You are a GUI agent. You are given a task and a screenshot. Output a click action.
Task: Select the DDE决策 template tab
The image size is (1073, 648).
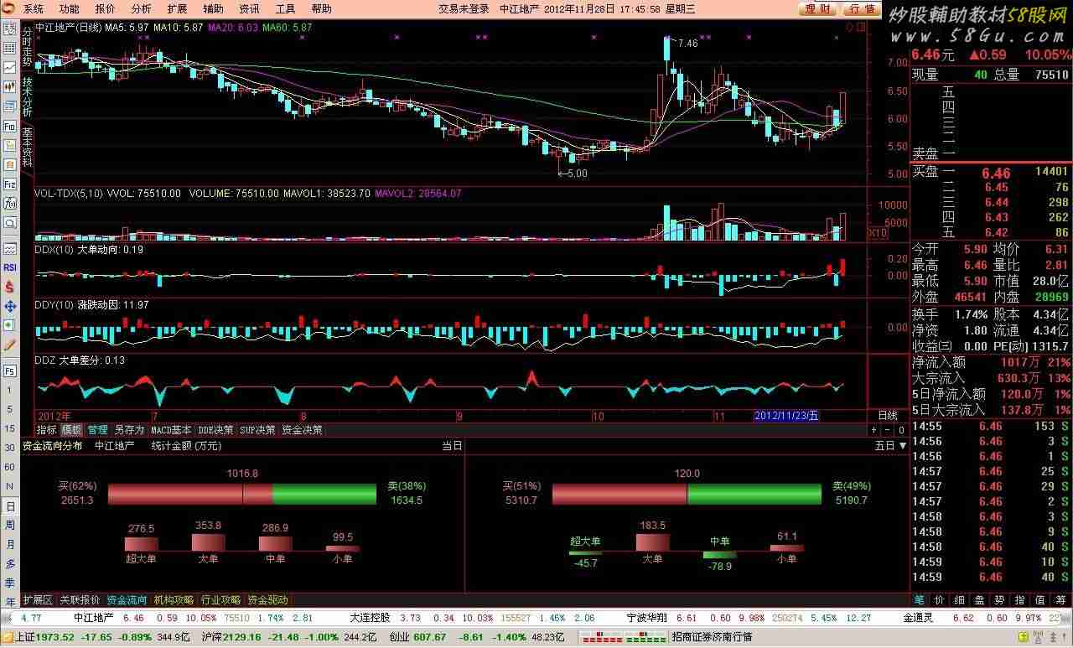pyautogui.click(x=215, y=430)
